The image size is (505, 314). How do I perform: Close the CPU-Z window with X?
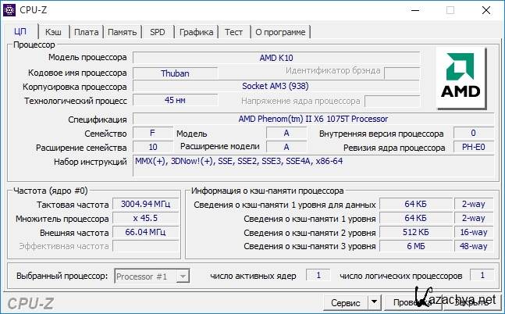[485, 10]
